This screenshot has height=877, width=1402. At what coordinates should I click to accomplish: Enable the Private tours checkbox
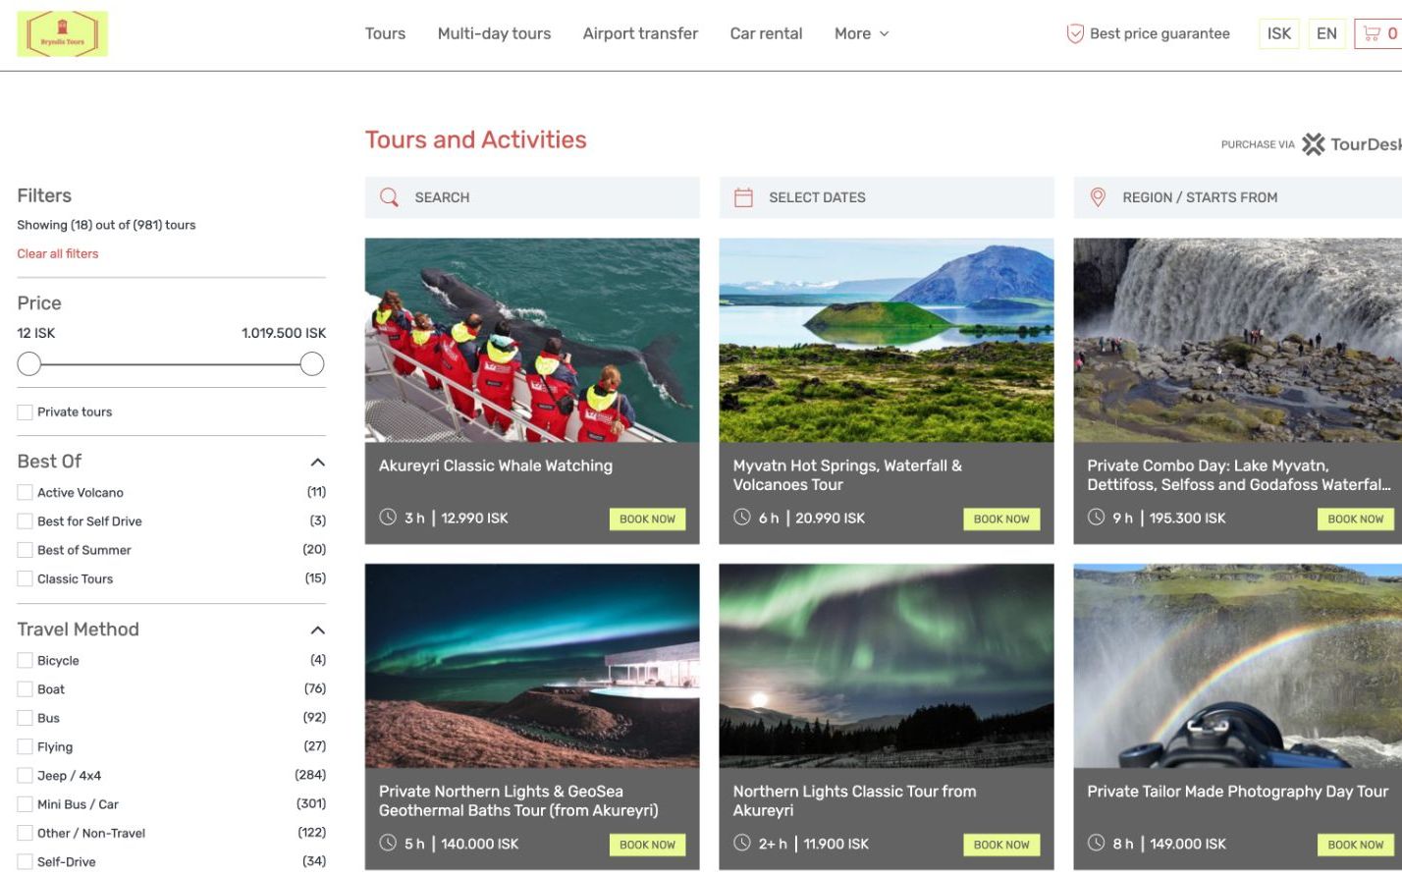26,412
